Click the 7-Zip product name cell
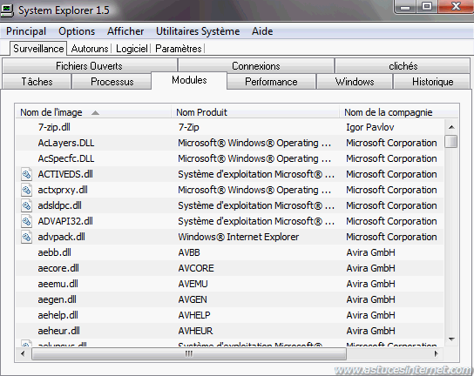The image size is (474, 376). [188, 127]
